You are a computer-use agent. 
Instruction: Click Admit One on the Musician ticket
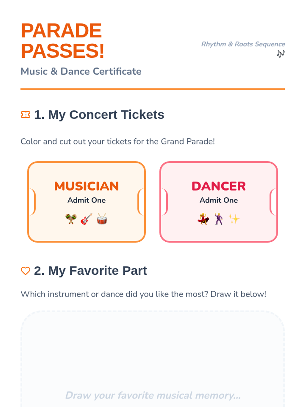[86, 200]
